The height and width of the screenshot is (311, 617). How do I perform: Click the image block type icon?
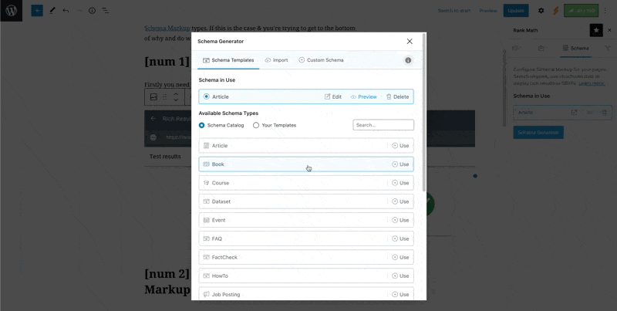153,96
